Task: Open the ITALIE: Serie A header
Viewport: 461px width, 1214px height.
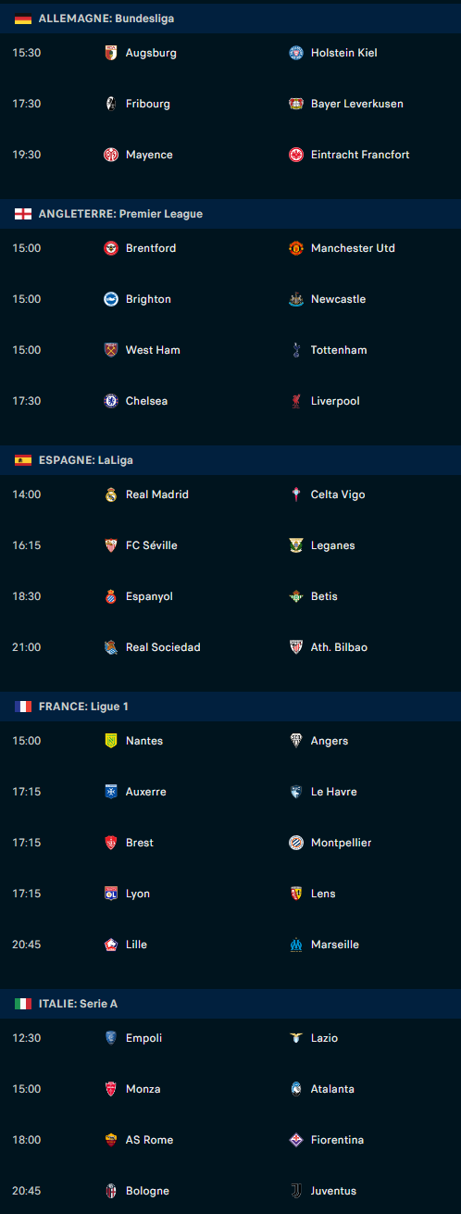Action: (x=230, y=1004)
